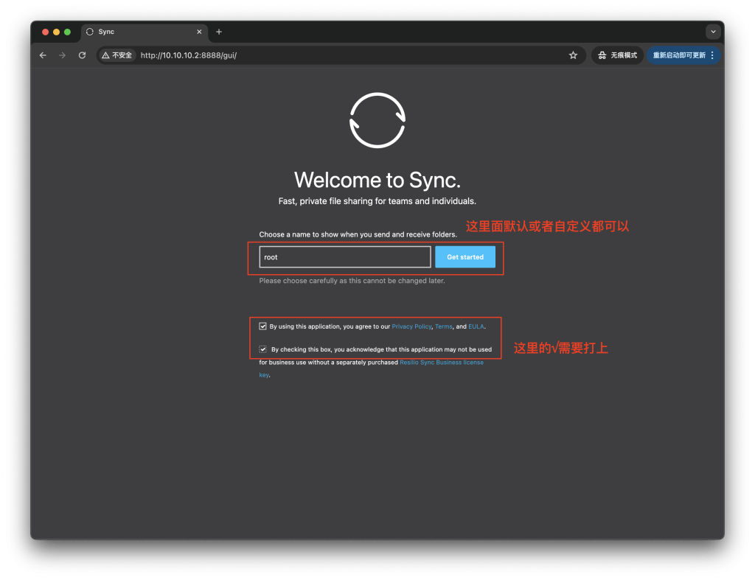Viewport: 755px width, 580px height.
Task: Click the device name input field
Action: tap(345, 257)
